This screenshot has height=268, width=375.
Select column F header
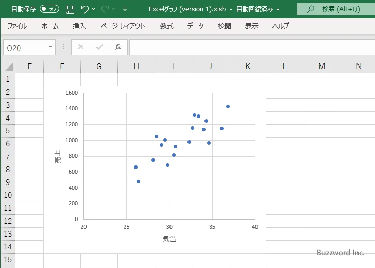pyautogui.click(x=62, y=66)
